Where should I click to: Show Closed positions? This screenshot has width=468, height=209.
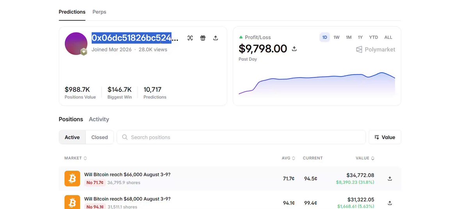click(x=100, y=138)
